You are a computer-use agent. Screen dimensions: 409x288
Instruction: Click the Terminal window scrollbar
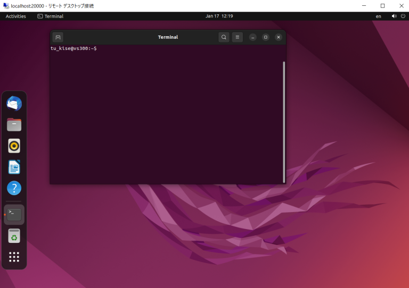[284, 121]
